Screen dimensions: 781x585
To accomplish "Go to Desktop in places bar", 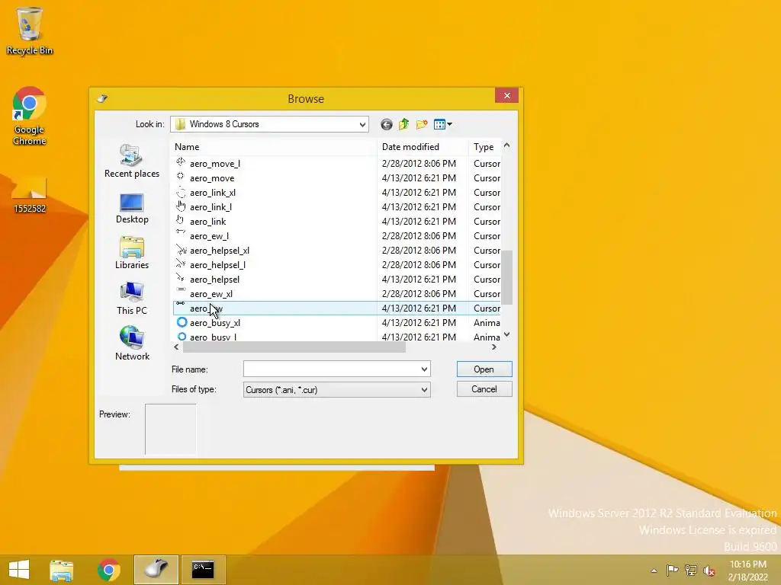I will point(132,208).
